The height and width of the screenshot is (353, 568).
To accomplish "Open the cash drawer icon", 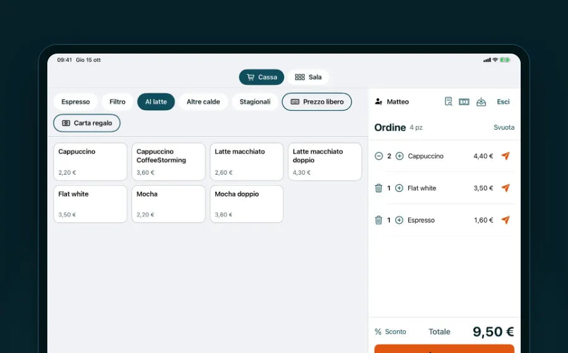I will [464, 102].
